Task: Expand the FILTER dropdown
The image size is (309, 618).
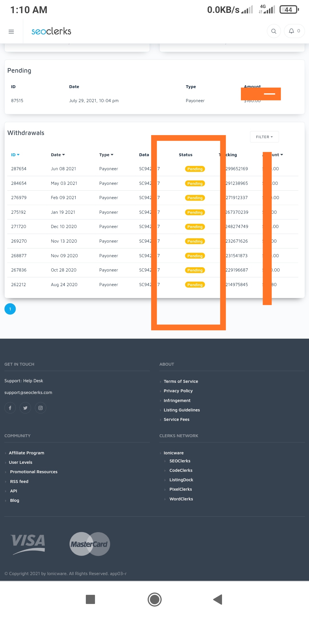Action: [264, 137]
